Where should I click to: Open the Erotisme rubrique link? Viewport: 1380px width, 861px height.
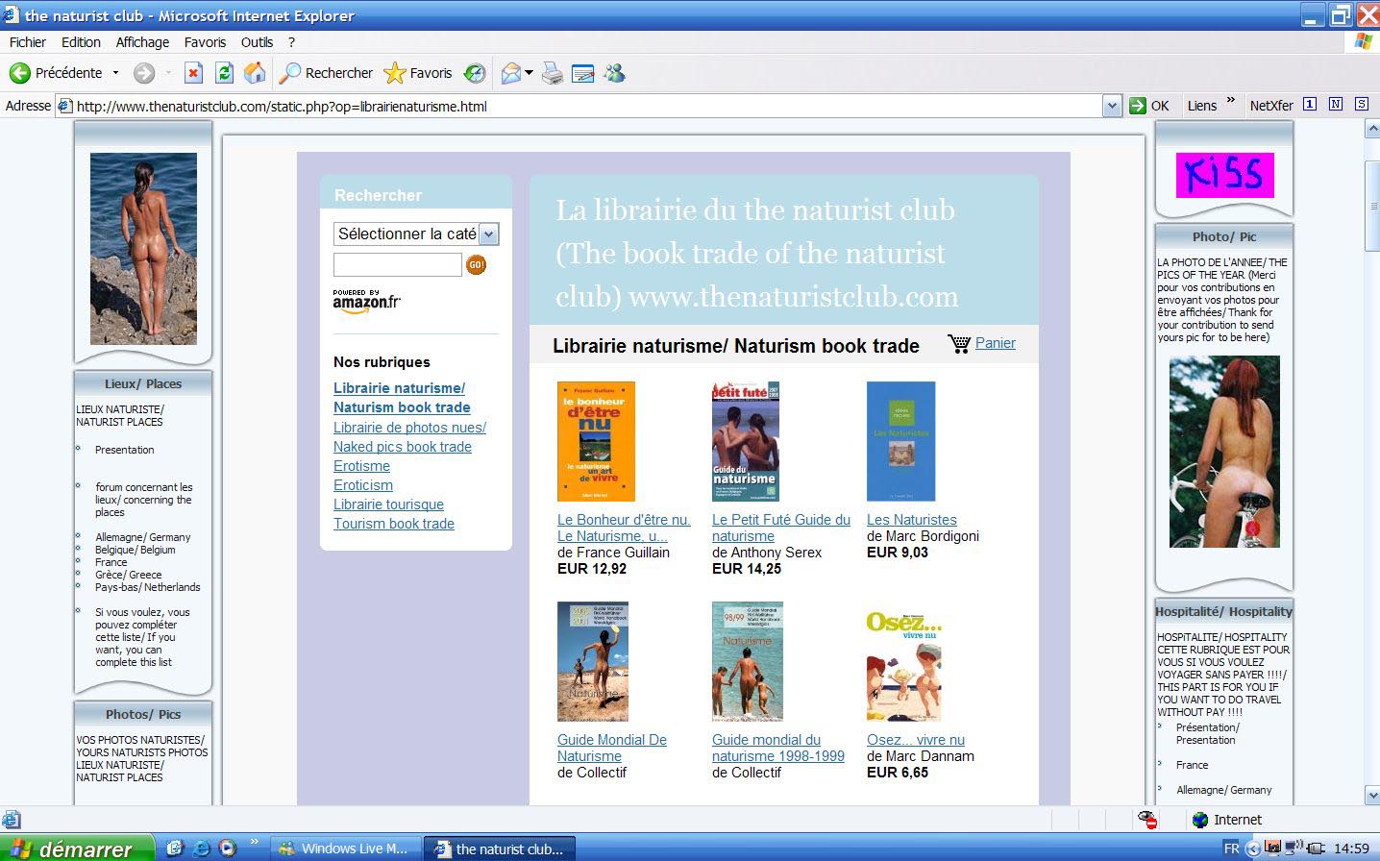pyautogui.click(x=361, y=466)
